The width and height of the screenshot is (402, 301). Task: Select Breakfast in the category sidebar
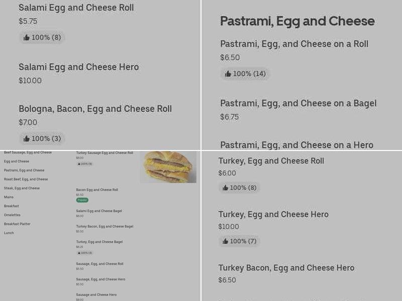(x=11, y=206)
